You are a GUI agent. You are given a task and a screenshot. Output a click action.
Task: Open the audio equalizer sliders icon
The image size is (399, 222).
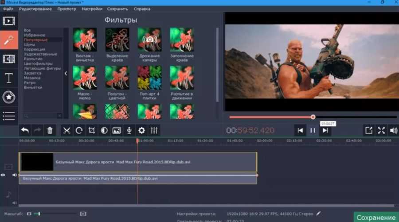pyautogui.click(x=154, y=131)
